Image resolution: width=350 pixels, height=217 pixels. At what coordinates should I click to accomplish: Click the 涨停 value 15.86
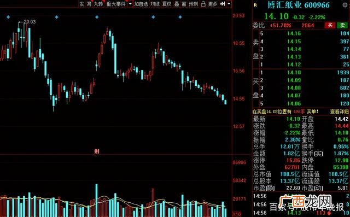tap(293, 160)
